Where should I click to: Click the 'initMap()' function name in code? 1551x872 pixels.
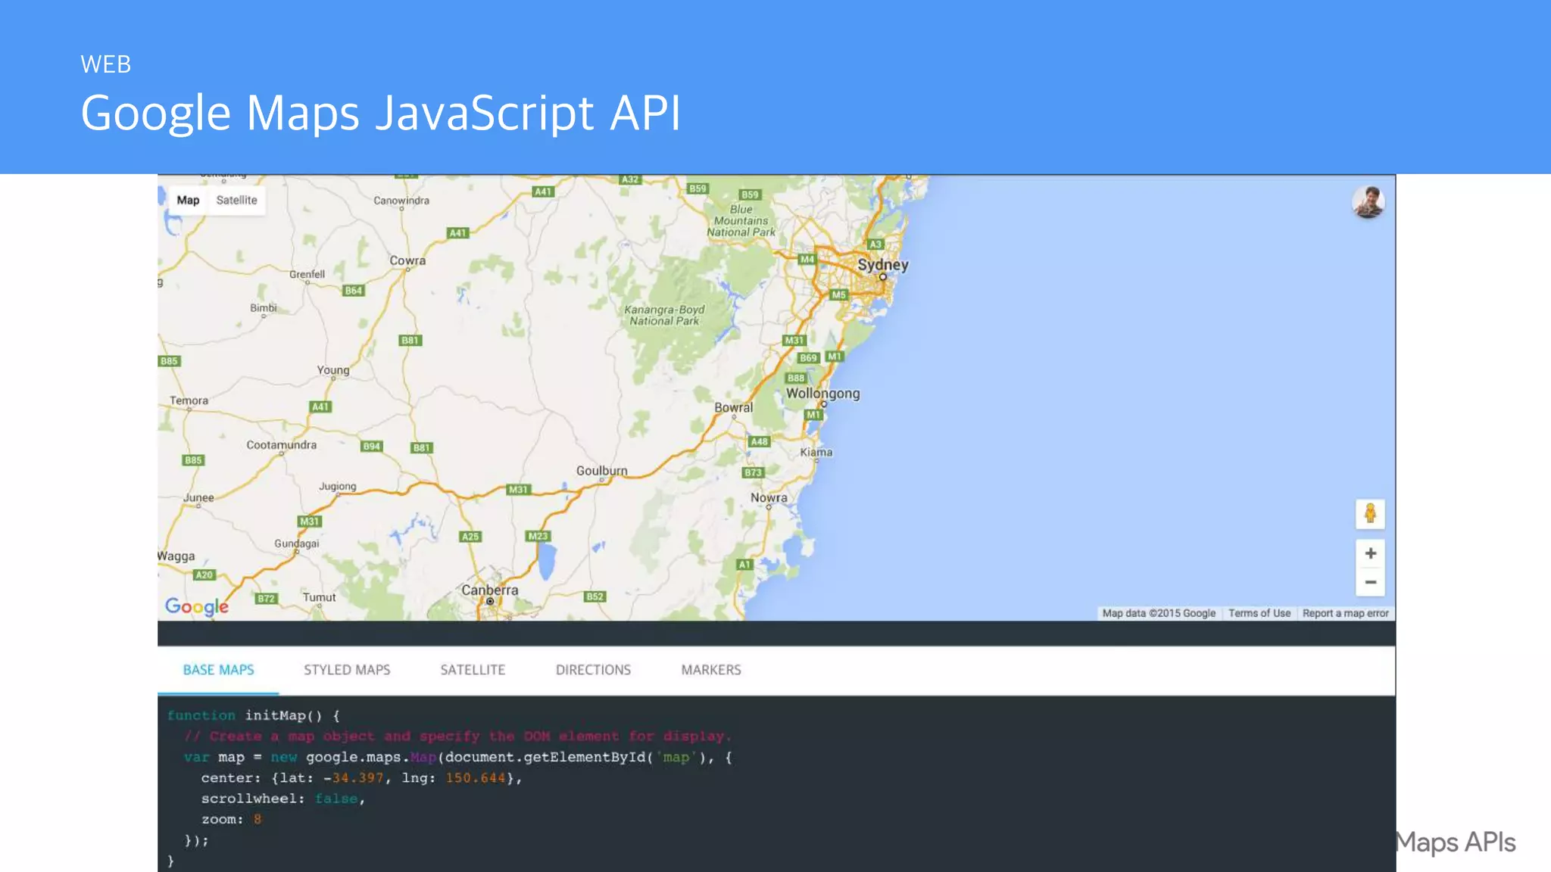click(284, 715)
